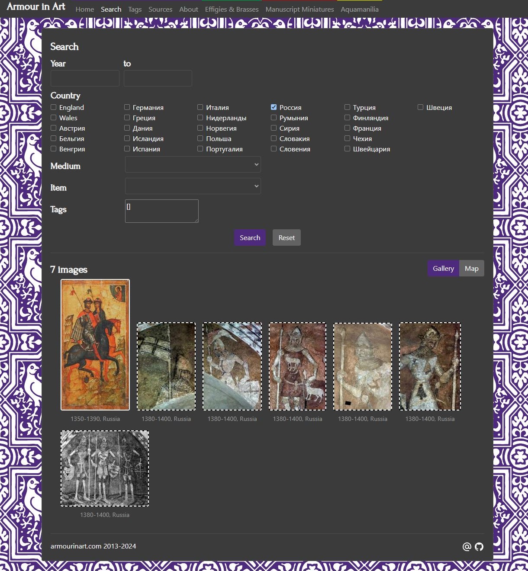Toggle the Финляндия checkbox
This screenshot has height=571, width=528.
point(347,118)
